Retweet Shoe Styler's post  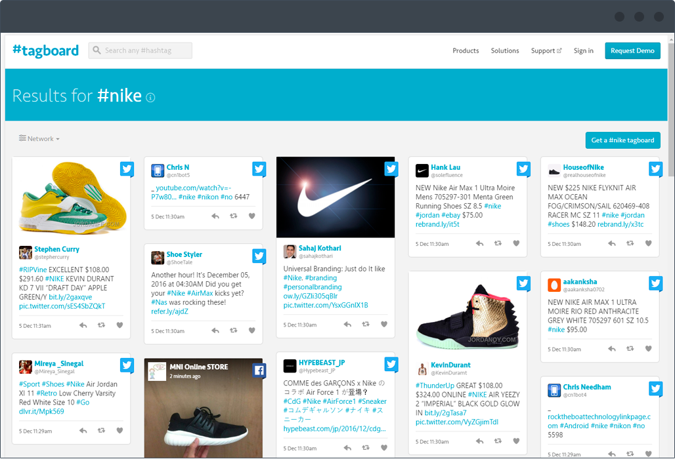(233, 330)
